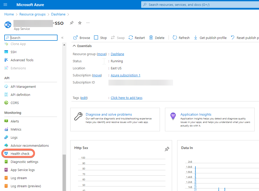Screen dimensions: 259x191
Task: Open the SSH sidebar item
Action: 10,52
